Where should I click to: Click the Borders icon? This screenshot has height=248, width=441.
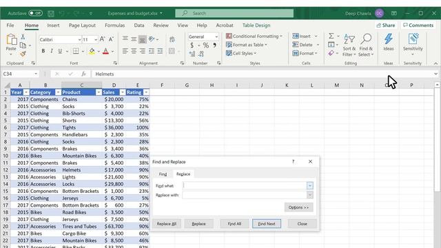coord(76,51)
